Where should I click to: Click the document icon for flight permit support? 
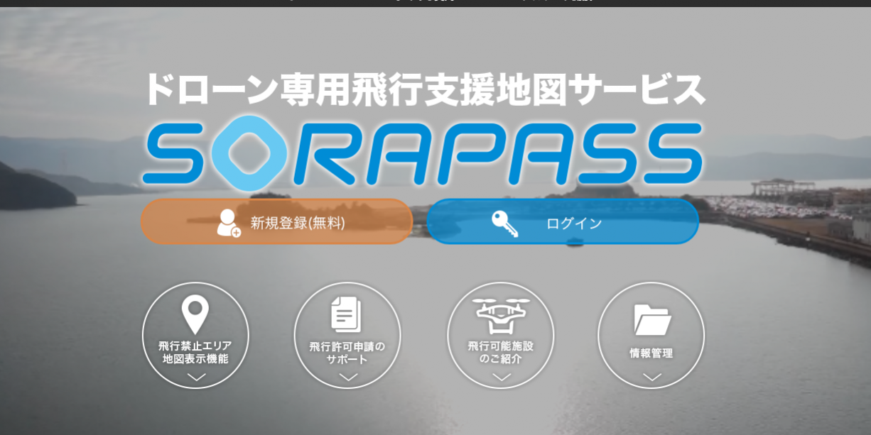(347, 315)
